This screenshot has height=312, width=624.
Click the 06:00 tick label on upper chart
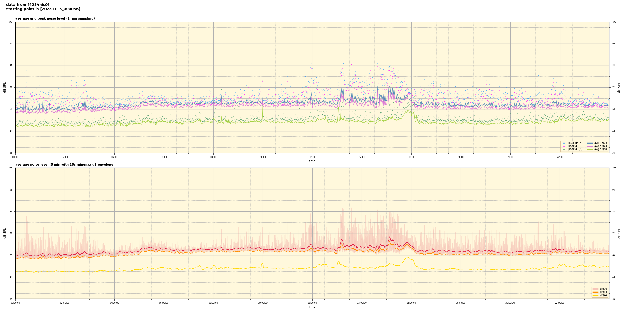coord(164,157)
